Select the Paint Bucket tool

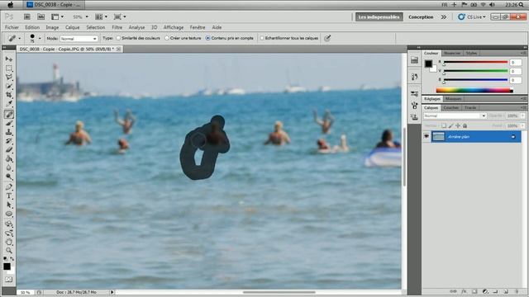pyautogui.click(x=9, y=159)
